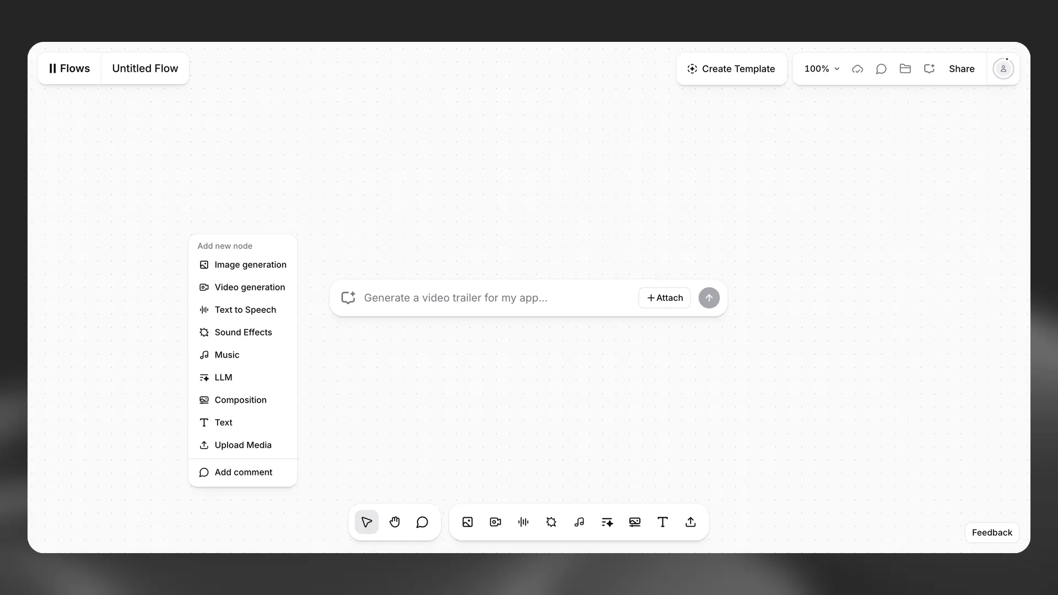
Task: Click the cloud sync status icon
Action: click(857, 69)
